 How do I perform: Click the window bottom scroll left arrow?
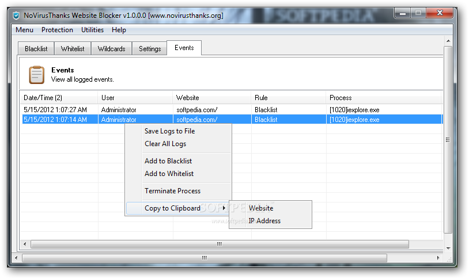pos(16,258)
